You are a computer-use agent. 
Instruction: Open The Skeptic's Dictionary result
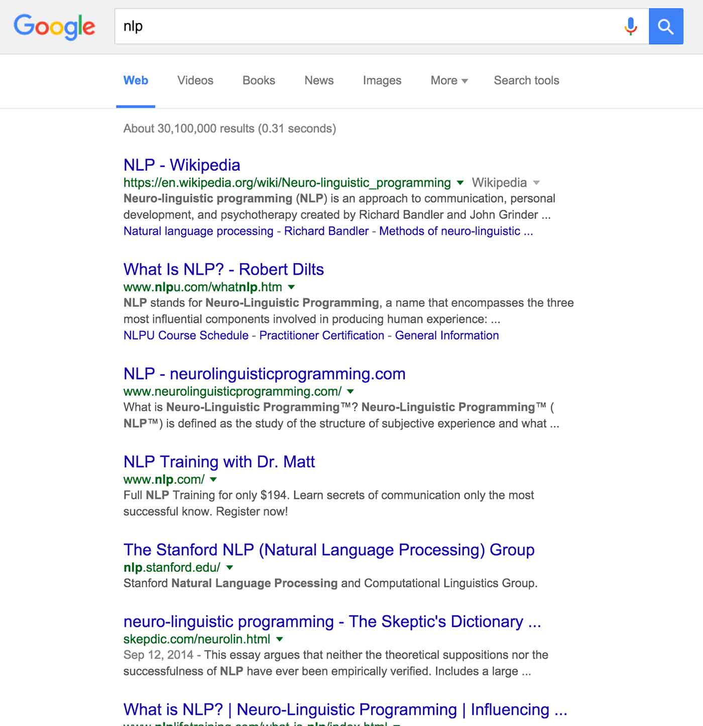click(332, 622)
